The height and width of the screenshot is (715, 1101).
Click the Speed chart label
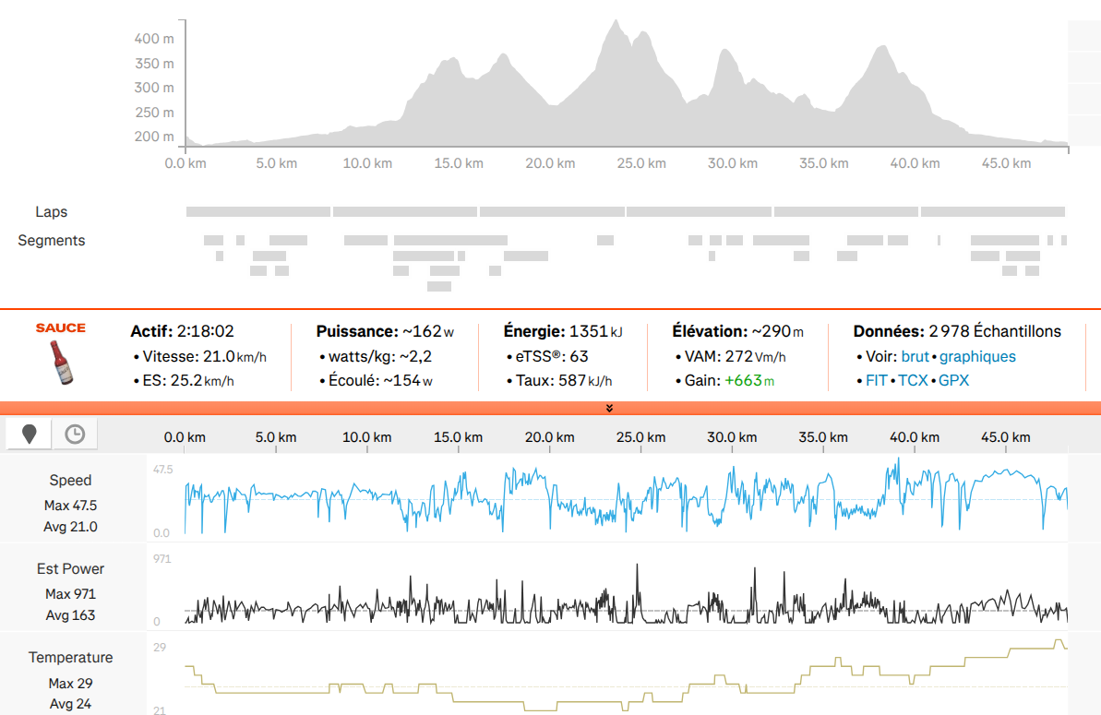[x=70, y=480]
